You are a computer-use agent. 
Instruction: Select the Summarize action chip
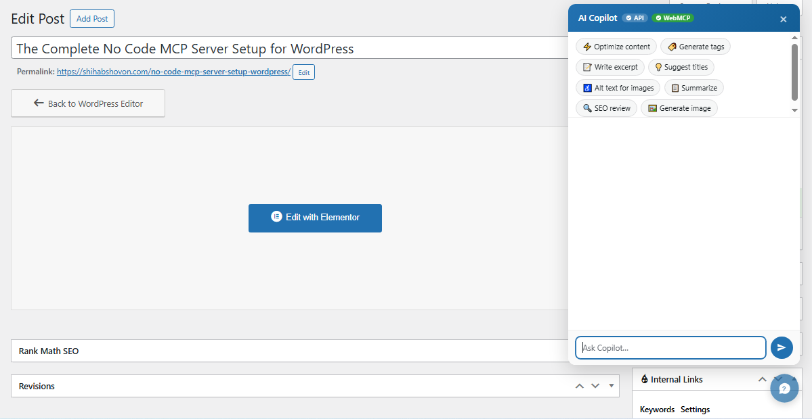[694, 88]
